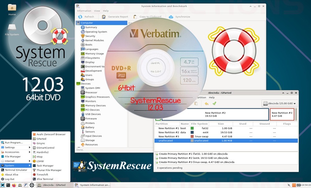This screenshot has height=188, width=311.
Task: Select Languages tree entry
Action: pyautogui.click(x=92, y=49)
